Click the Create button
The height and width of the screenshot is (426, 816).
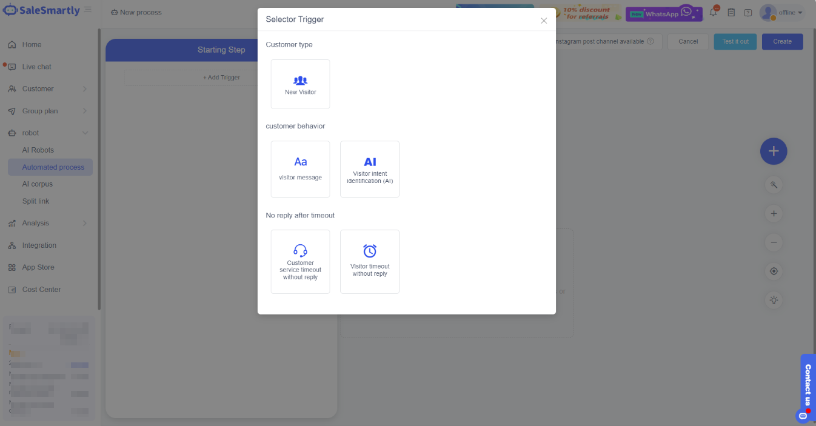(x=782, y=42)
